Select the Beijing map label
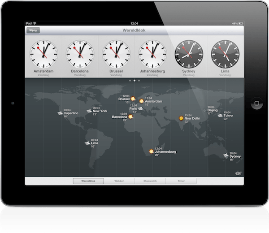This screenshot has height=233, width=269. tap(213, 110)
